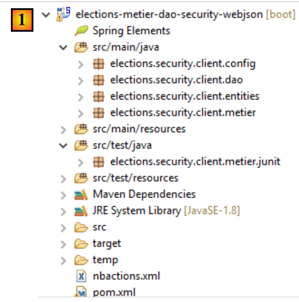The height and width of the screenshot is (302, 299).
Task: Collapse the src/main/java source folder
Action: tap(63, 47)
